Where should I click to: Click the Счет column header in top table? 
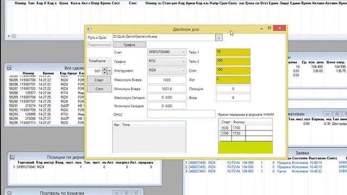pyautogui.click(x=133, y=3)
